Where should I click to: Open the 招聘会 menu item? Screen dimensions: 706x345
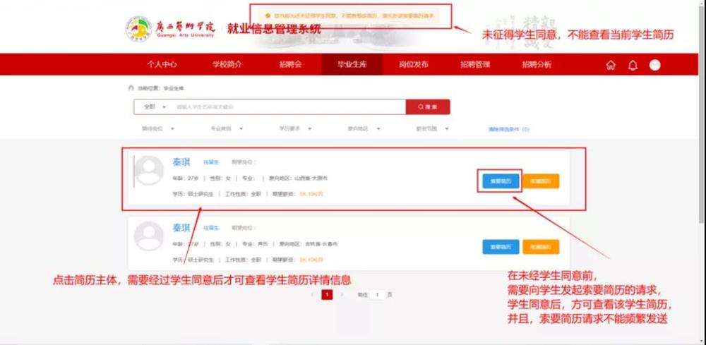290,64
